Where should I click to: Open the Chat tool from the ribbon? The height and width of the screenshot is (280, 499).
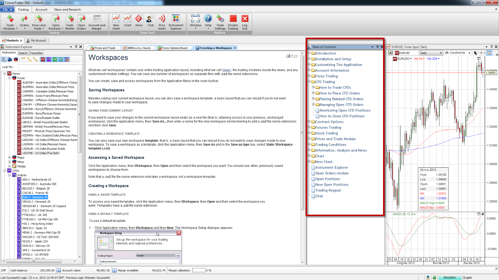coord(151,21)
